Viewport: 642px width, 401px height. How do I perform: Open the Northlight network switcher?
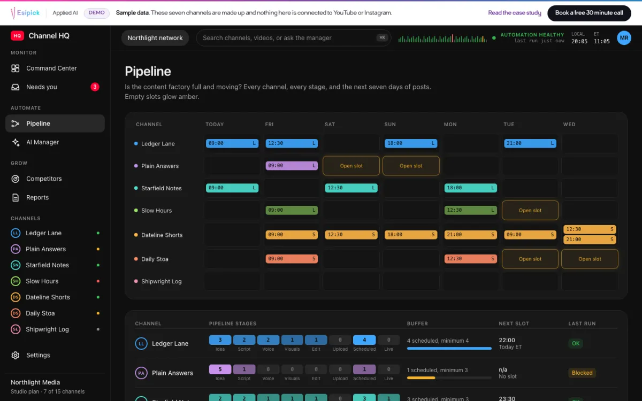155,38
